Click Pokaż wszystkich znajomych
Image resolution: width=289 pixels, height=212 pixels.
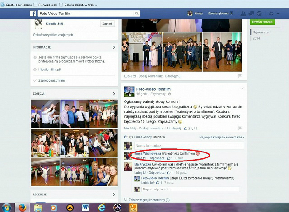[53, 35]
